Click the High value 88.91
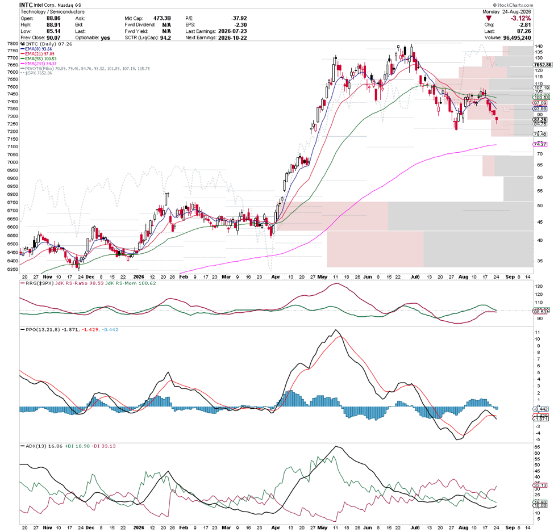This screenshot has height=532, width=554. (53, 25)
